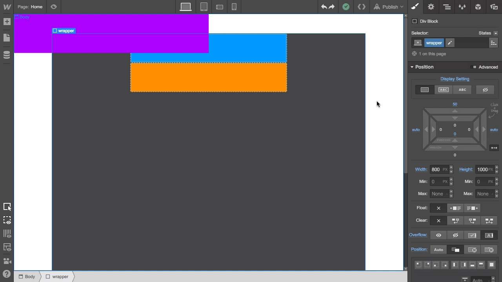Click the selector inheritance monitor icon
The width and height of the screenshot is (502, 282).
point(418,43)
